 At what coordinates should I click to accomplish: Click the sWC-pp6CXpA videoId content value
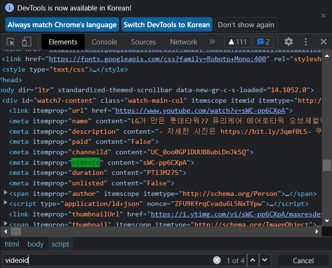[x=165, y=162]
